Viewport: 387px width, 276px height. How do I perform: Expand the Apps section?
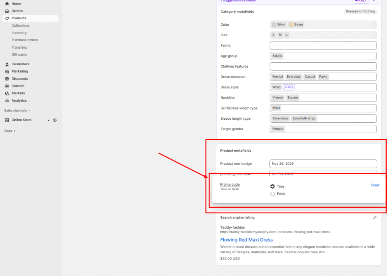pos(10,131)
